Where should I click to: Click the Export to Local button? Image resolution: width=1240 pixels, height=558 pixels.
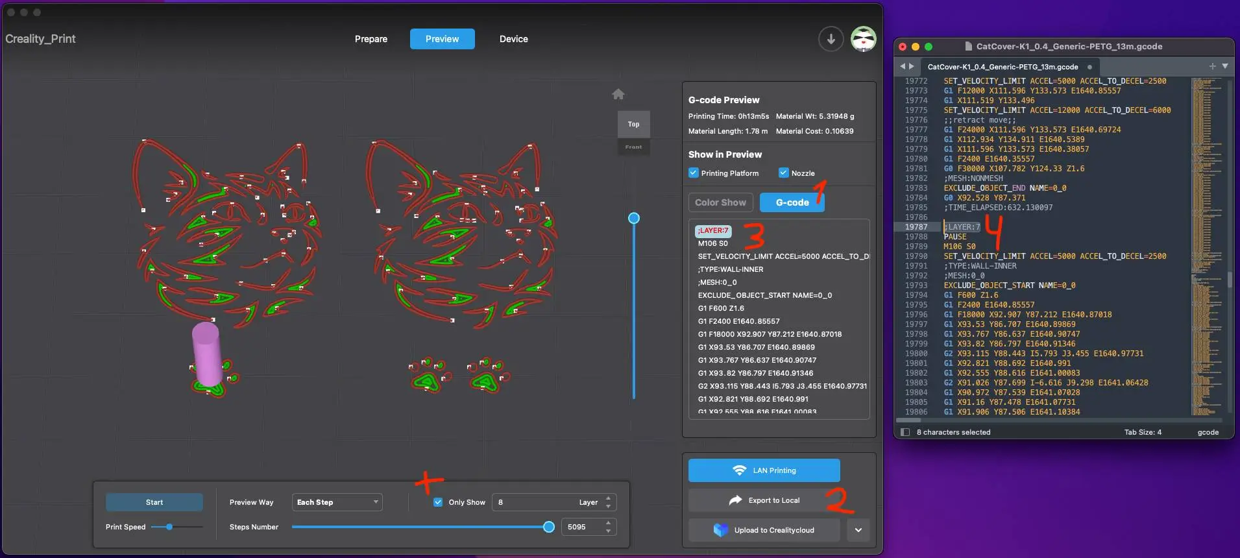coord(764,500)
